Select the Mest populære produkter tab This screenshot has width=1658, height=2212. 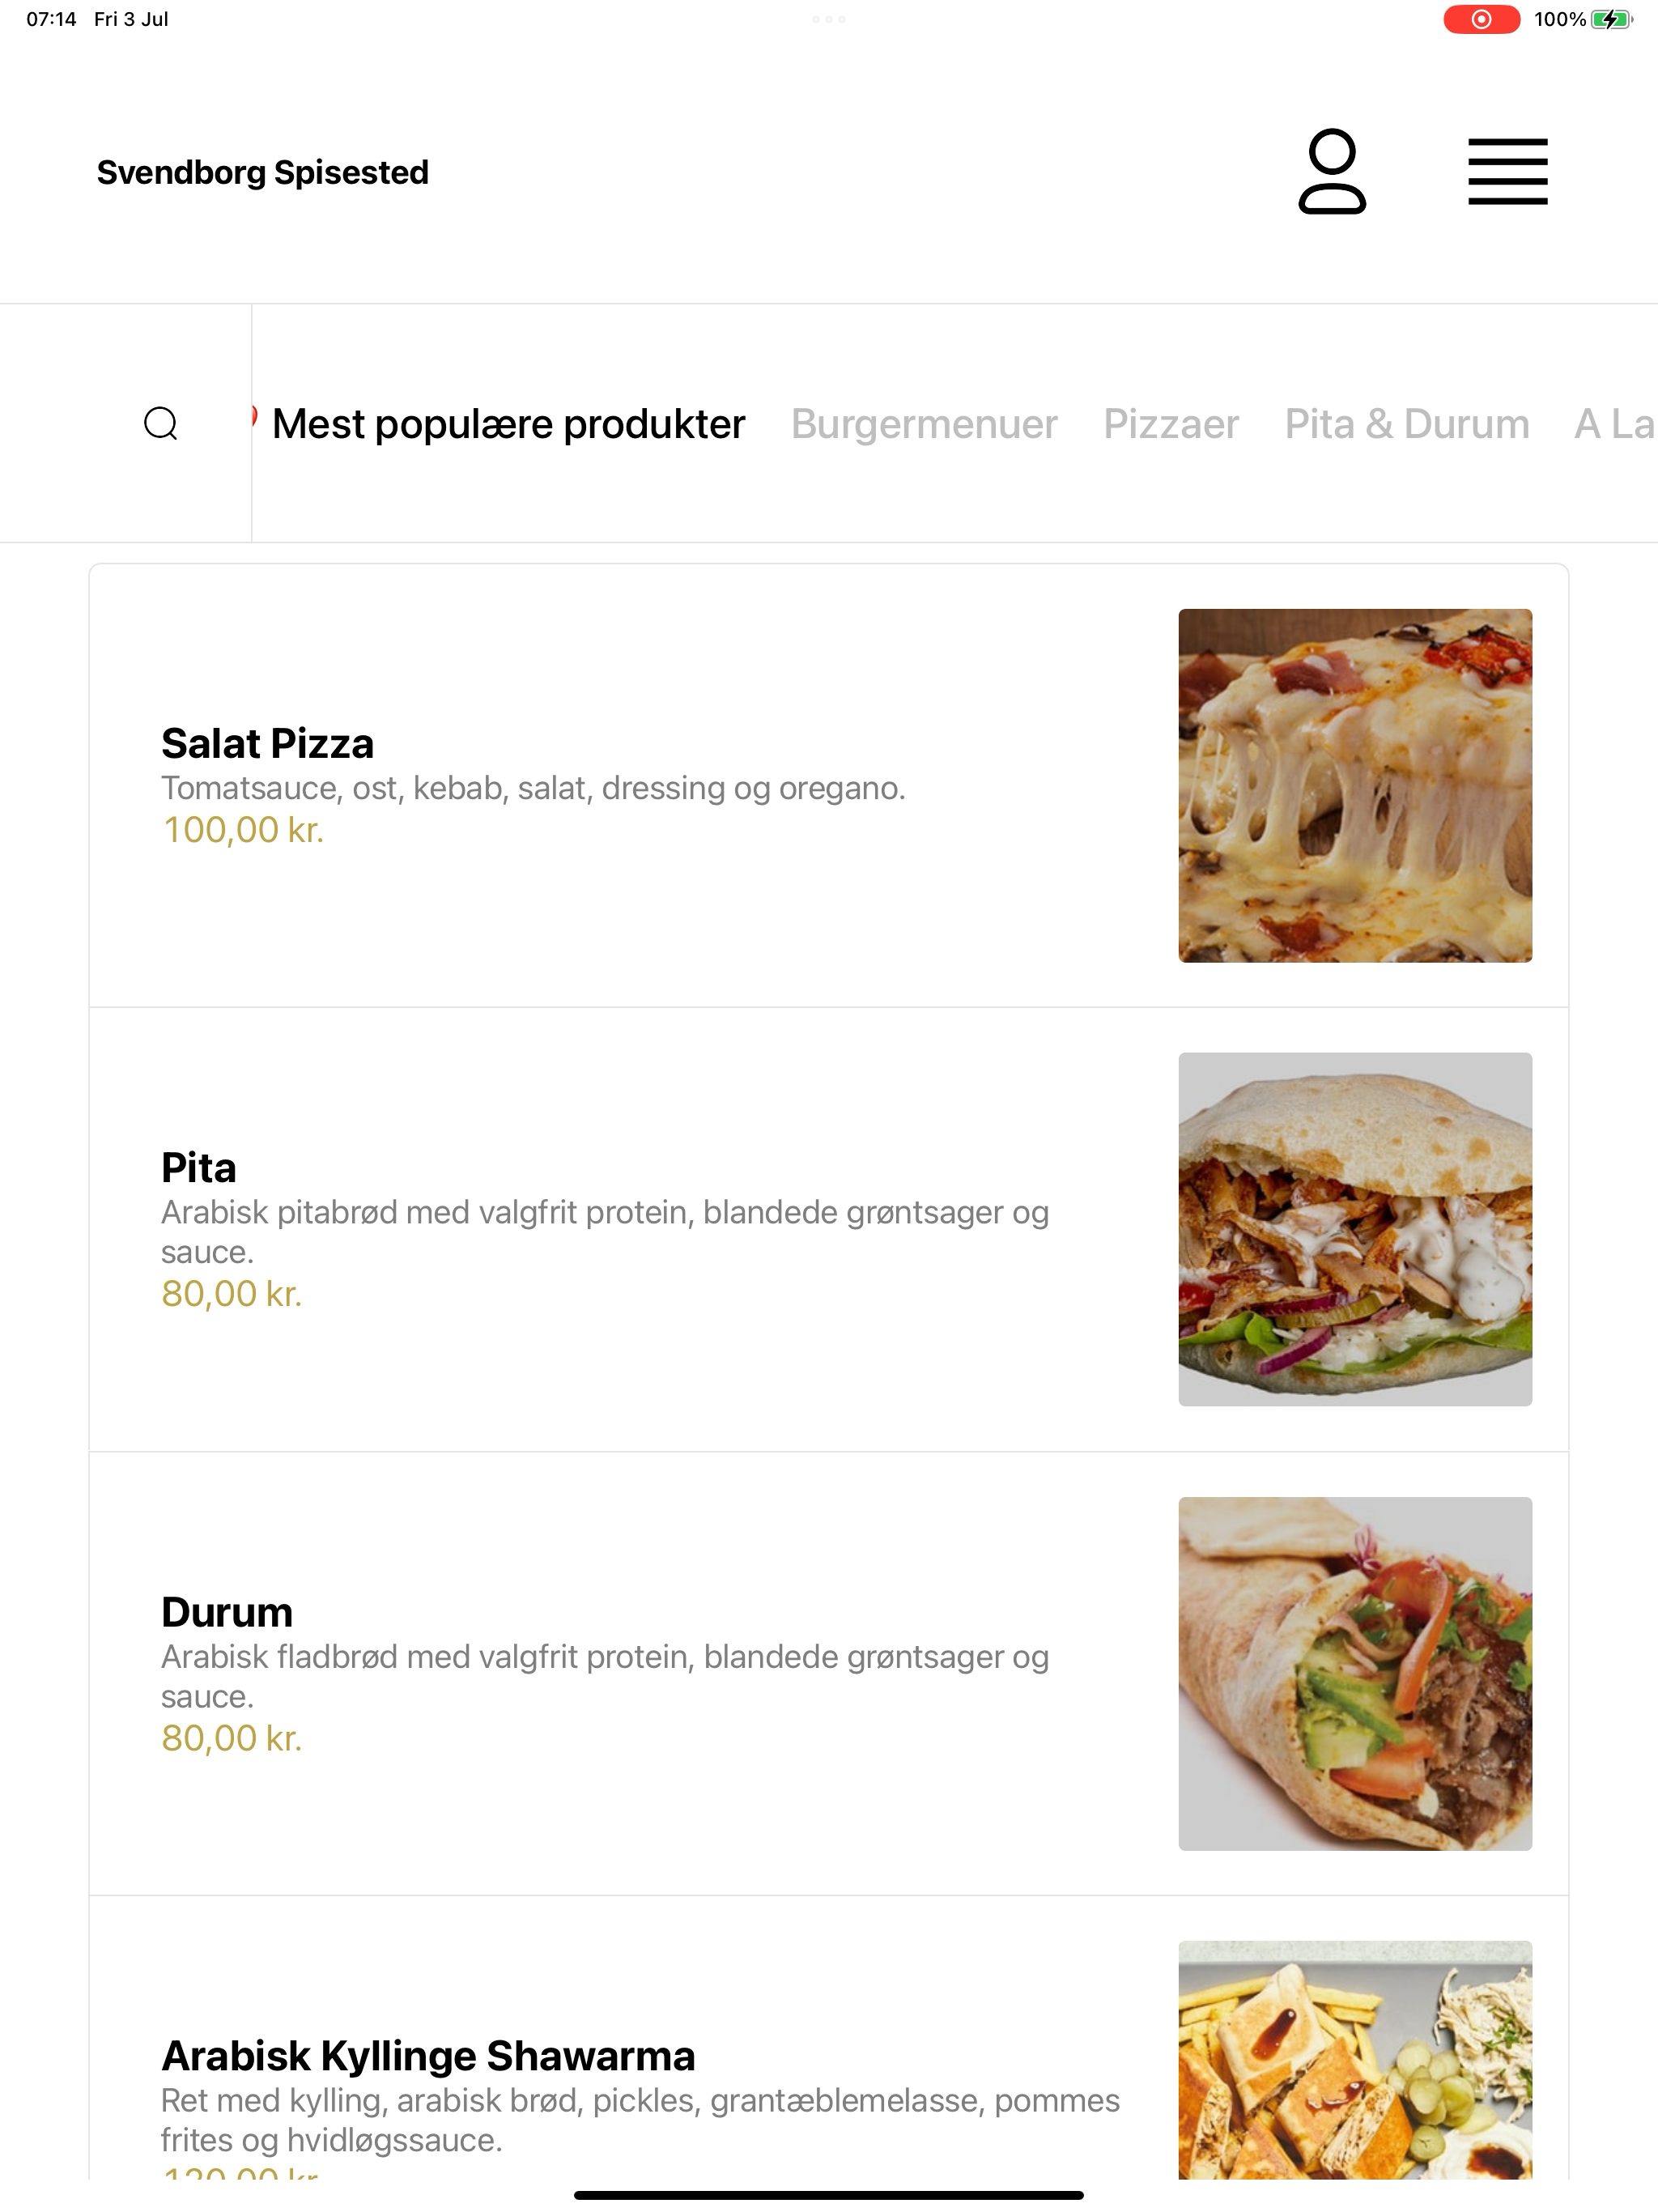[508, 424]
